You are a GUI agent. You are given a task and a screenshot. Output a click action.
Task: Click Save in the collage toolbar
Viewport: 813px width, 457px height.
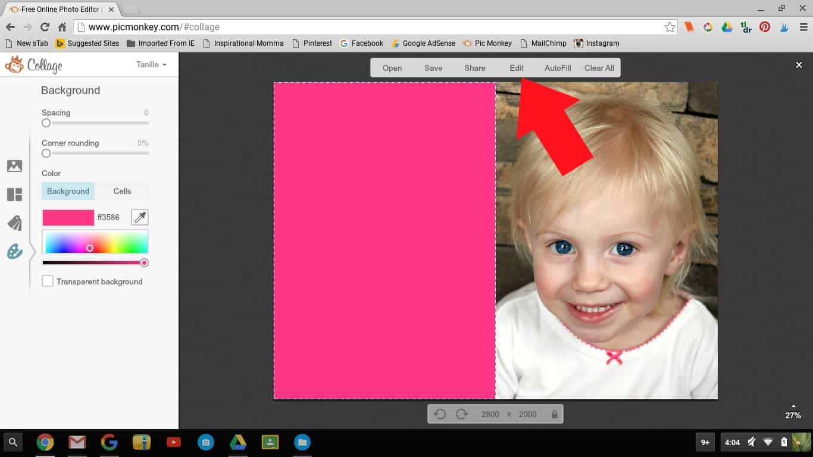(433, 68)
